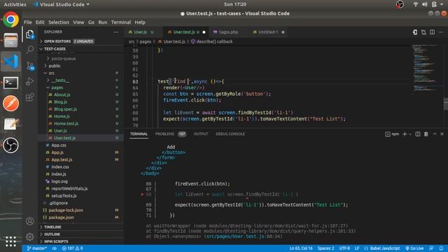Open the File menu

(28, 22)
